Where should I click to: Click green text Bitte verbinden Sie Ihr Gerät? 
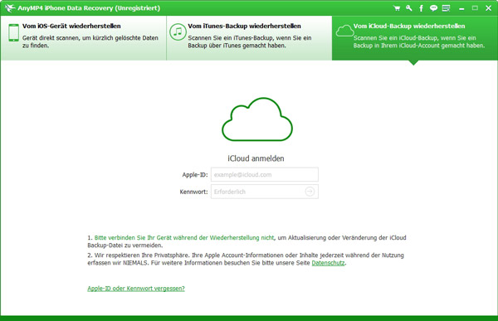[184, 237]
